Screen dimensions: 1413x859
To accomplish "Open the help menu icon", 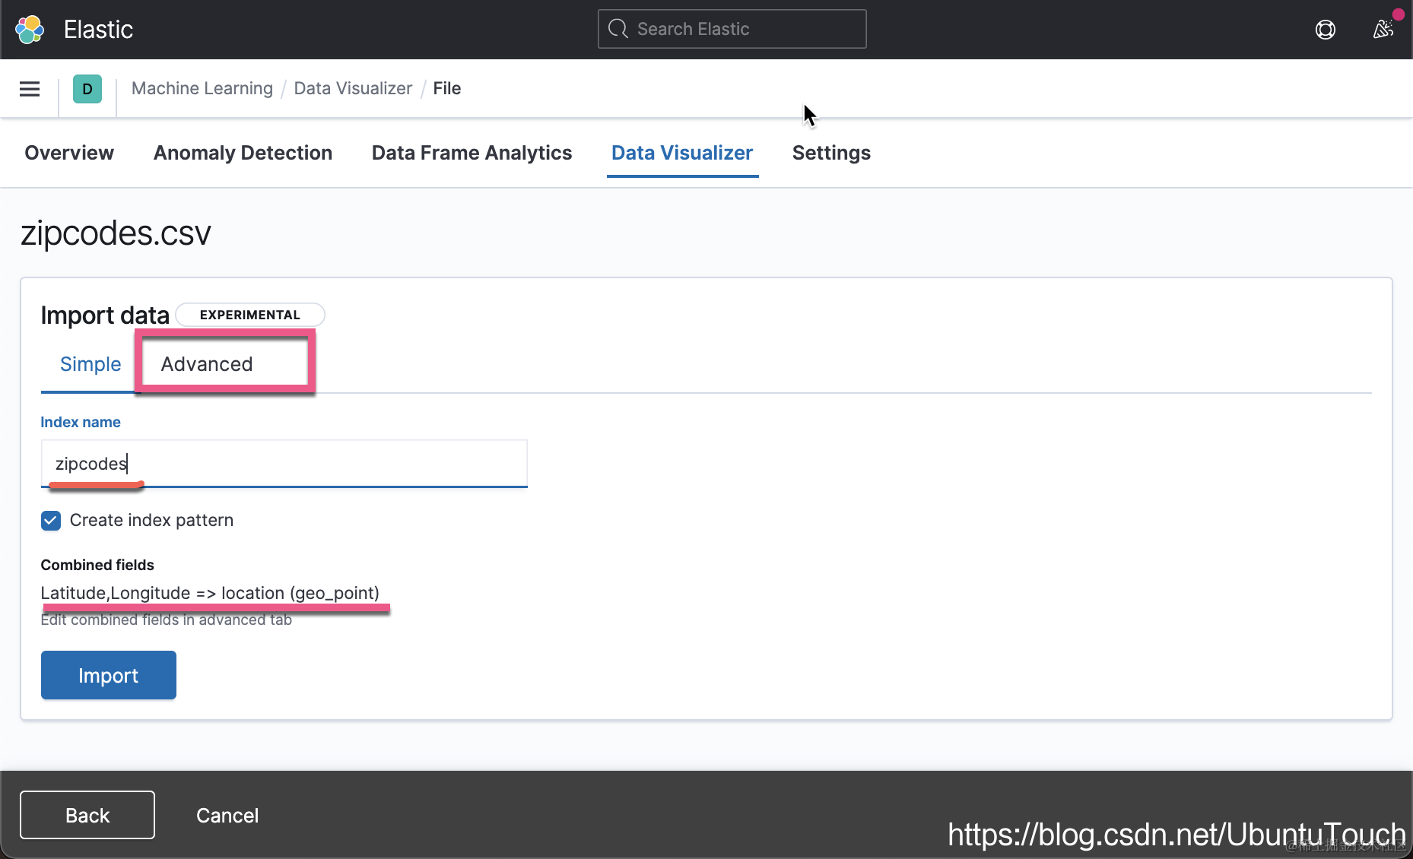I will (1326, 30).
